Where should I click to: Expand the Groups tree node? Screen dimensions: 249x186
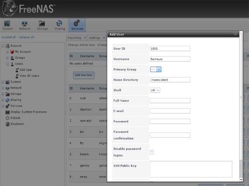7,58
